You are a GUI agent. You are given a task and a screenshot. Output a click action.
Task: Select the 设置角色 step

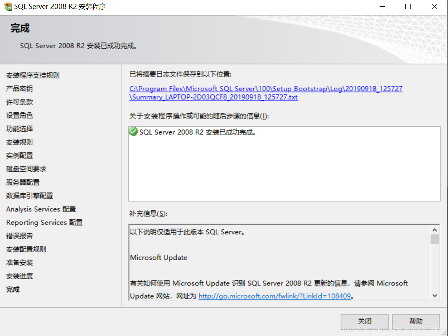click(19, 116)
